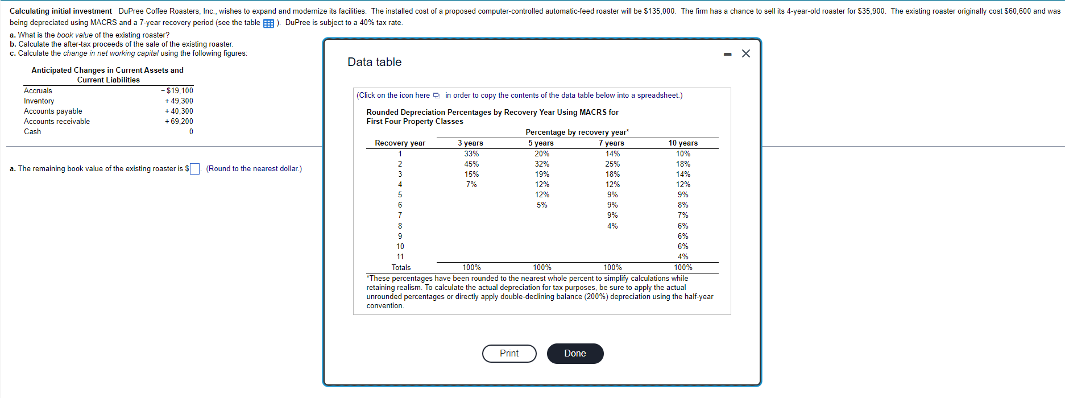Minimize the Data table dialog
This screenshot has width=1065, height=398.
[x=727, y=54]
